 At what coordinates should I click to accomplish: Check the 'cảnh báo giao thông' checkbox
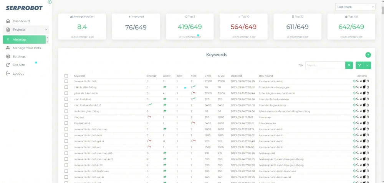[x=66, y=111]
